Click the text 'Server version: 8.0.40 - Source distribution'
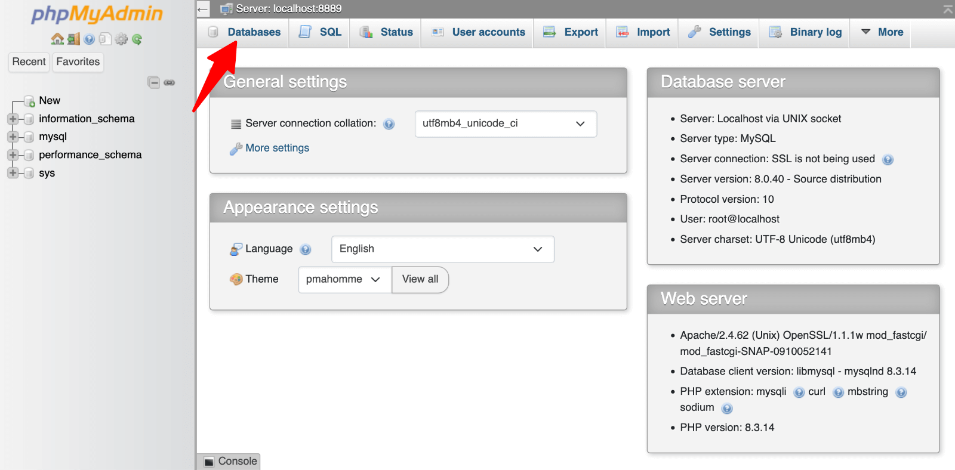 pos(781,179)
